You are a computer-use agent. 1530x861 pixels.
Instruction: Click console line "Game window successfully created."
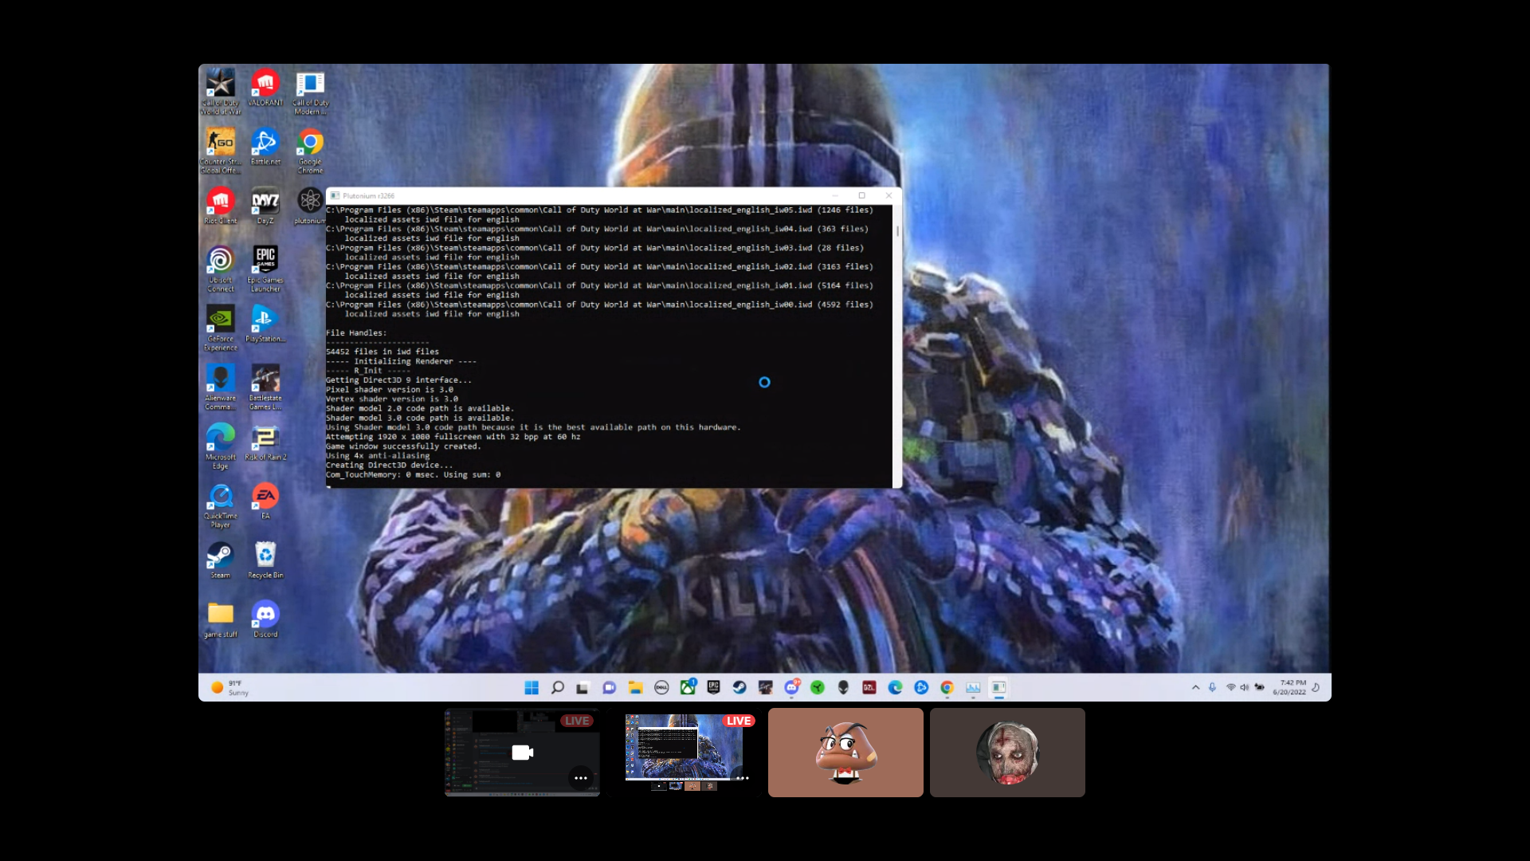[403, 446]
